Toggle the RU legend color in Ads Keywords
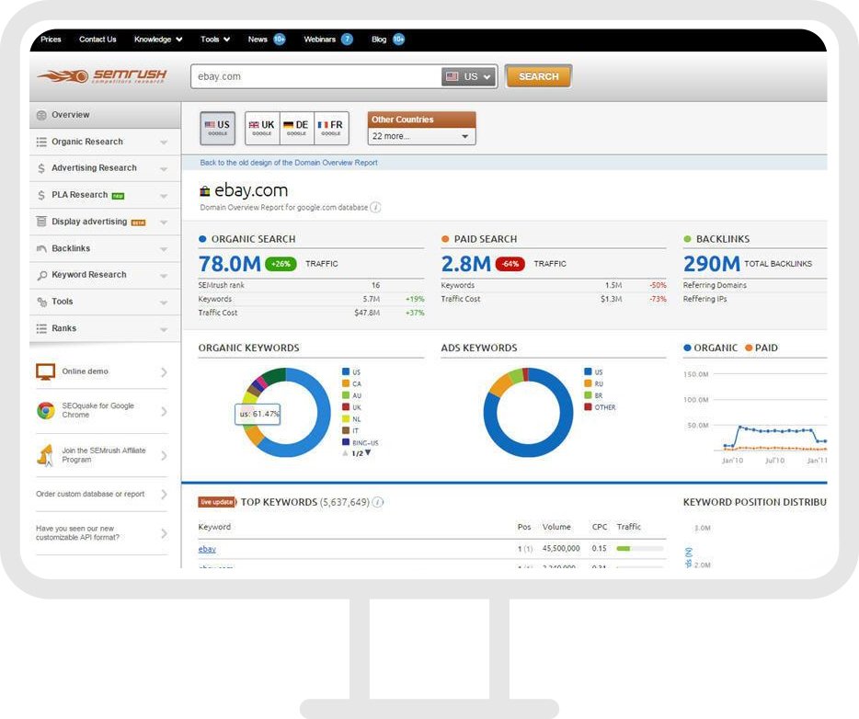Viewport: 859px width, 719px height. coord(588,383)
